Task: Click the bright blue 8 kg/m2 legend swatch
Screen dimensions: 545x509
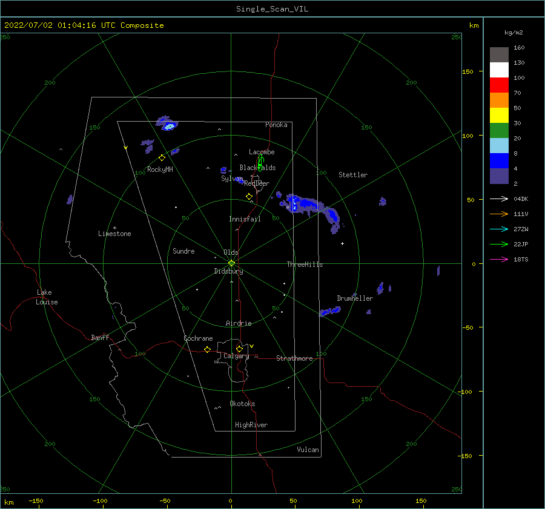Action: 499,161
